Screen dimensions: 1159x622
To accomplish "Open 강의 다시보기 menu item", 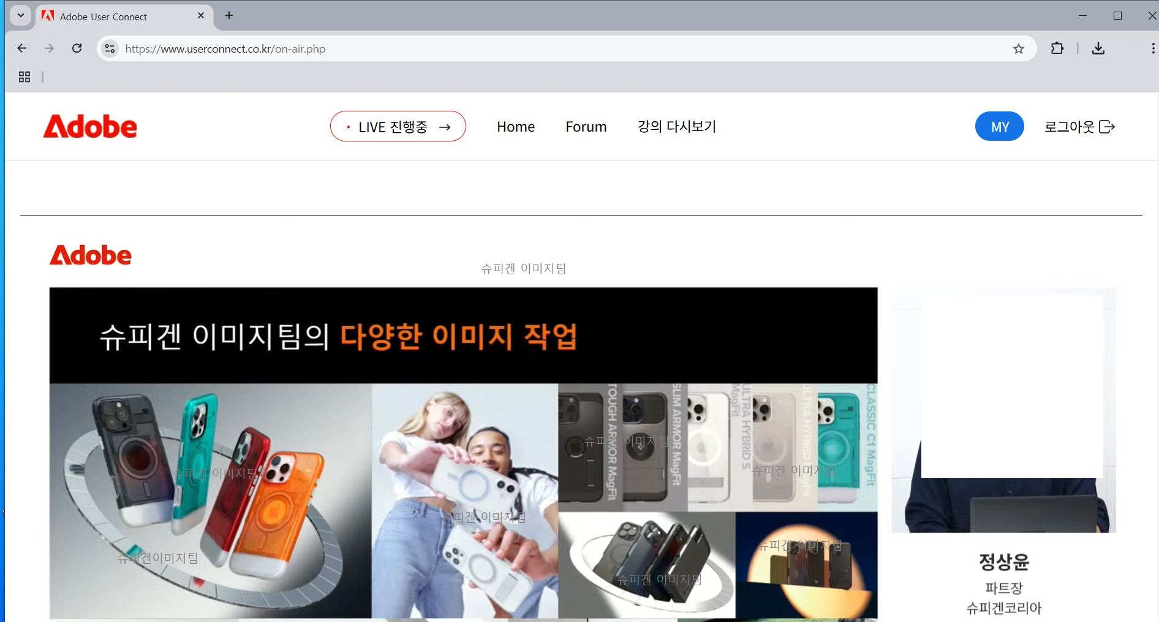I will (677, 126).
